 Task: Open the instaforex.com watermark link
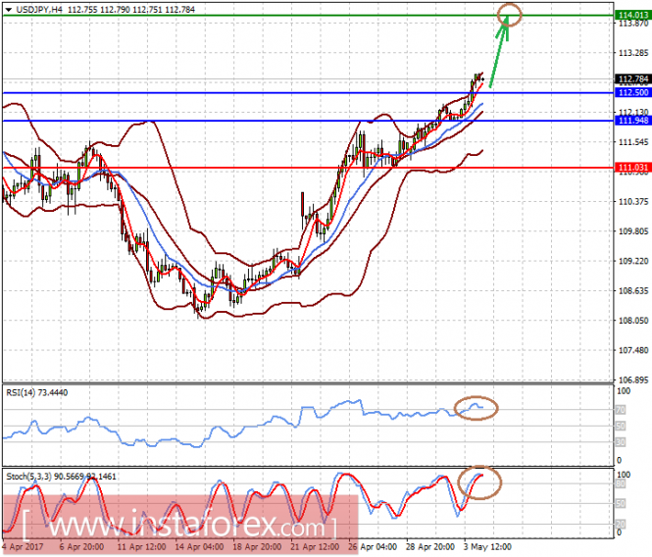click(x=178, y=524)
